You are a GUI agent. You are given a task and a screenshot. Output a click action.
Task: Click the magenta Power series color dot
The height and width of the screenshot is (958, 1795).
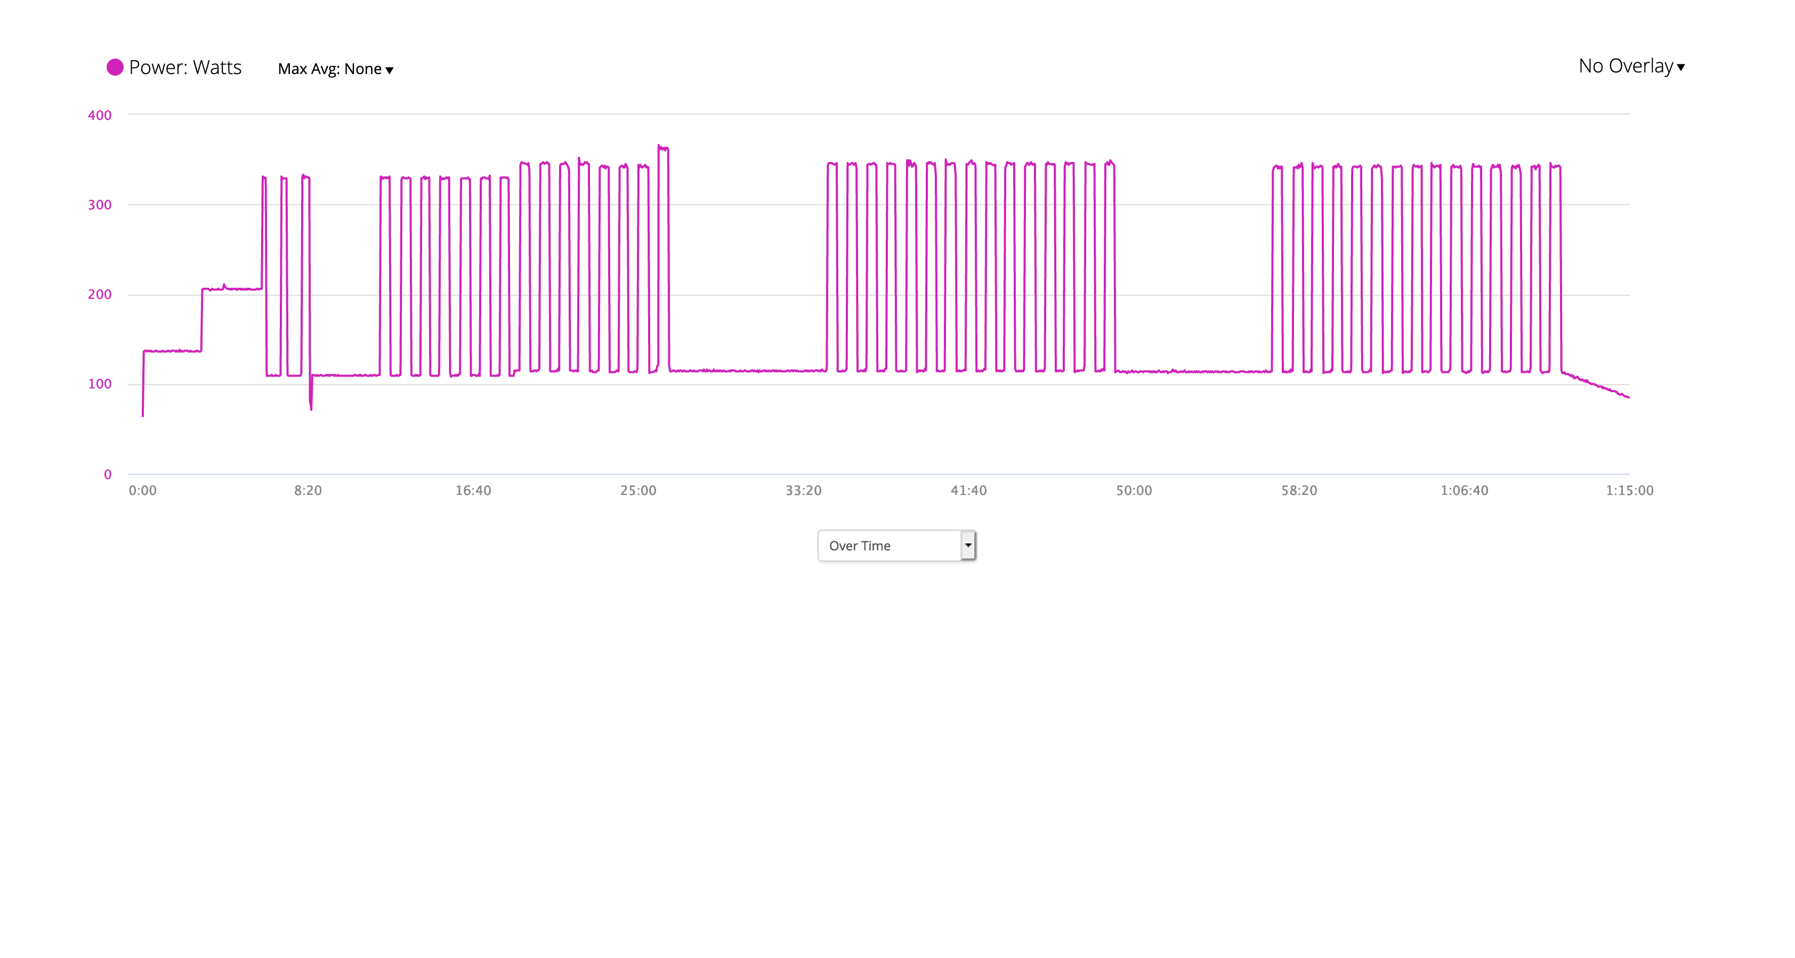pos(115,67)
